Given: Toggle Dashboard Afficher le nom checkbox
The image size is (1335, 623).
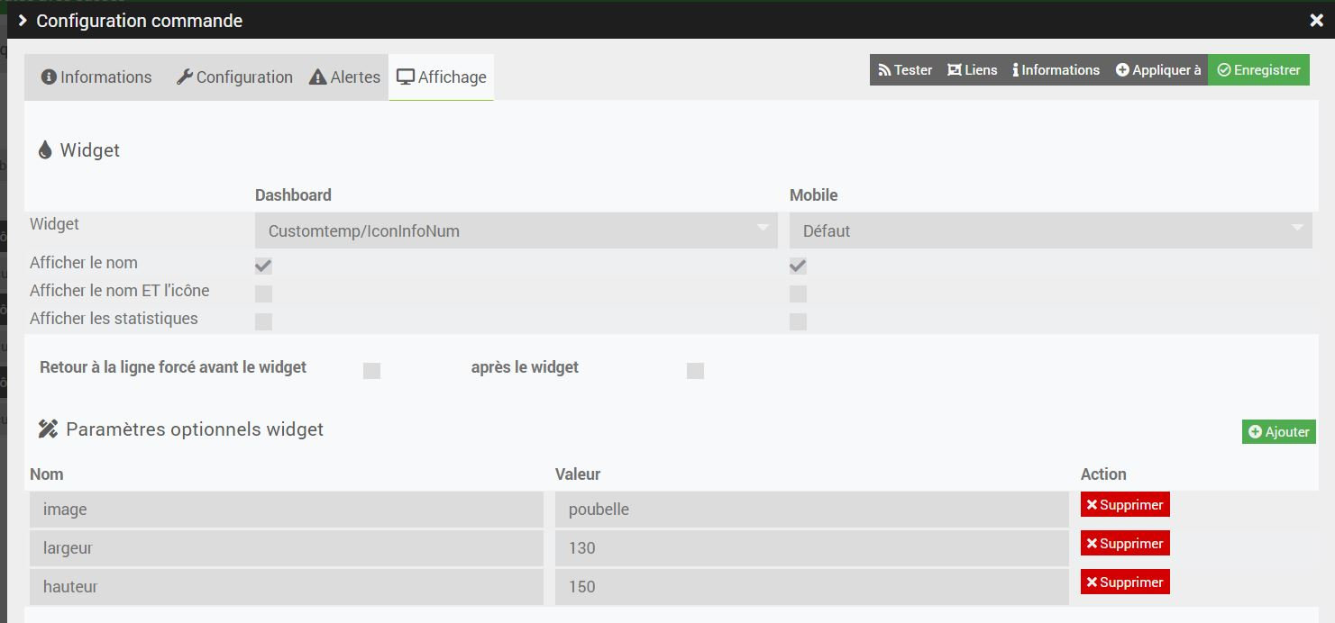Looking at the screenshot, I should [263, 266].
